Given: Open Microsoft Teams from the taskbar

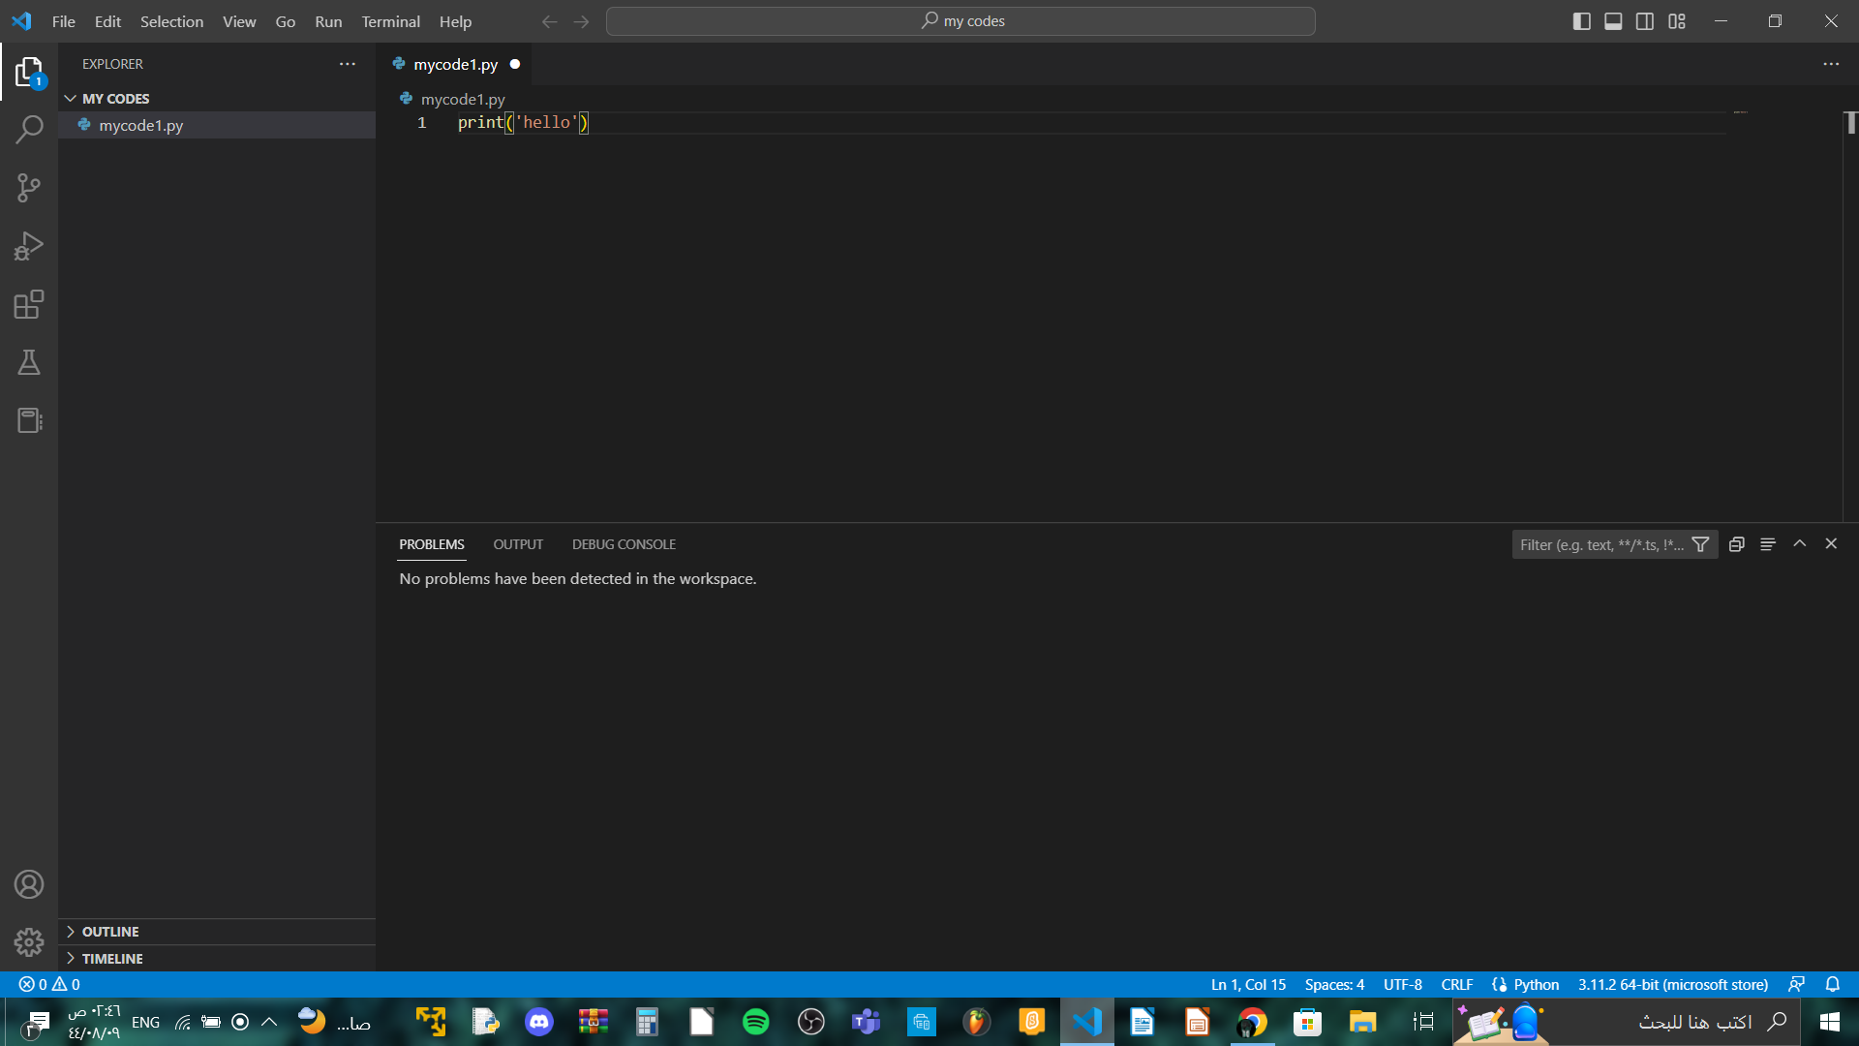Looking at the screenshot, I should tap(866, 1022).
